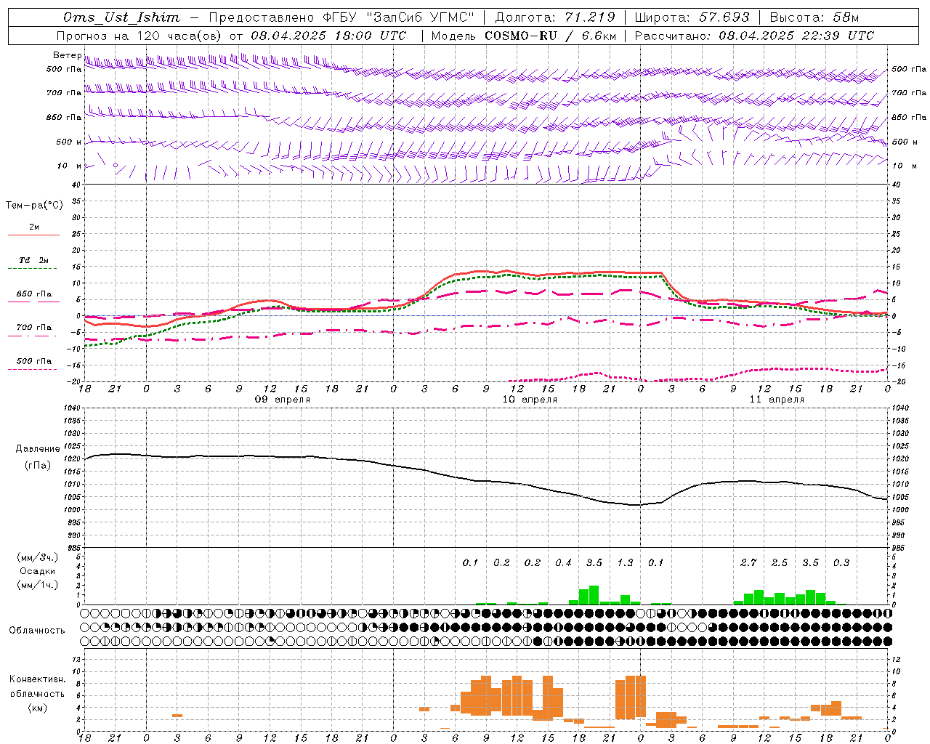Screen dimensions: 930x744
Task: Click the 2.7 precipitation value
Action: (x=748, y=563)
